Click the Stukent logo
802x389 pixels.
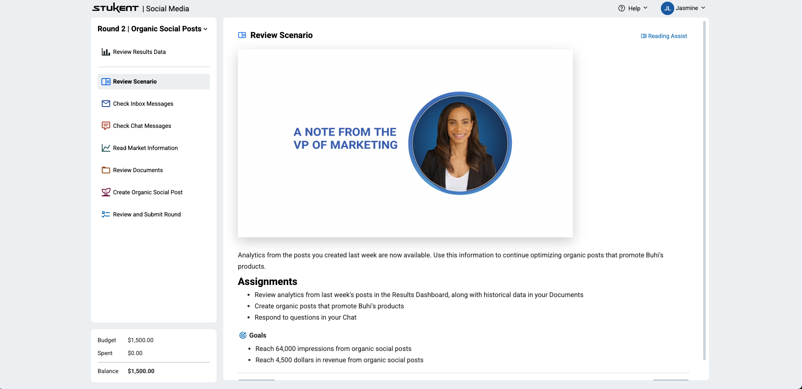[116, 8]
